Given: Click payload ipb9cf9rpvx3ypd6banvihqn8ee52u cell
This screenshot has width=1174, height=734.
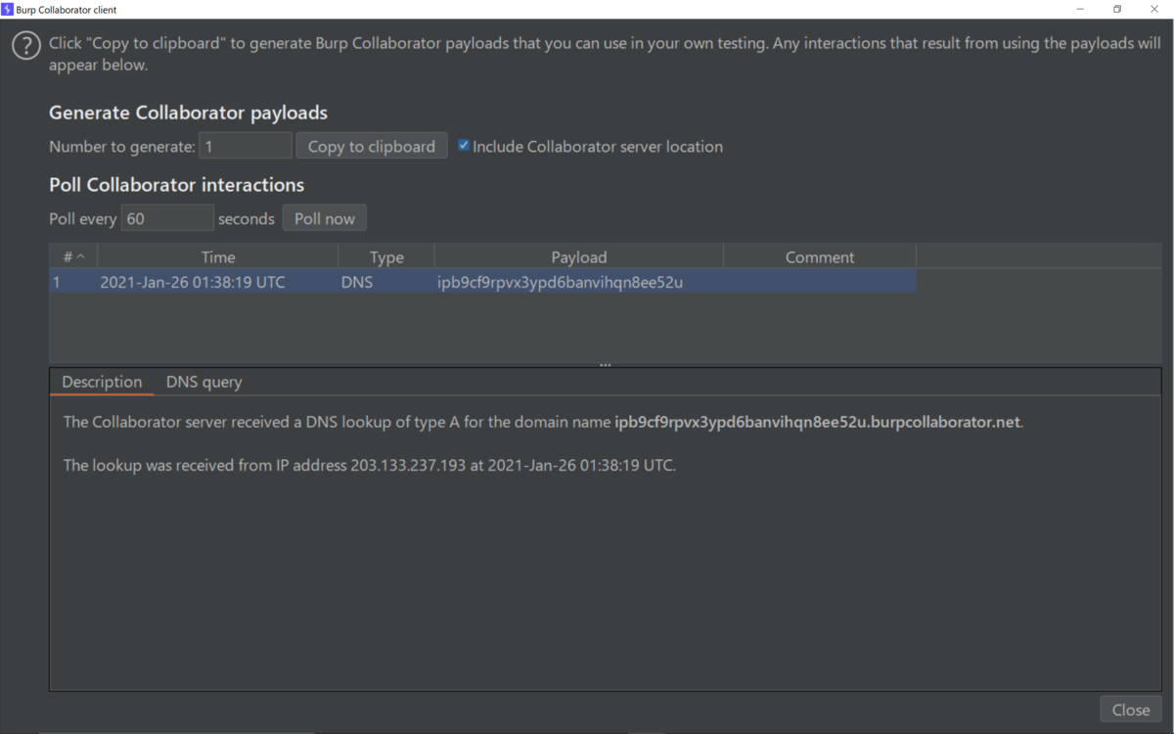Looking at the screenshot, I should (579, 282).
